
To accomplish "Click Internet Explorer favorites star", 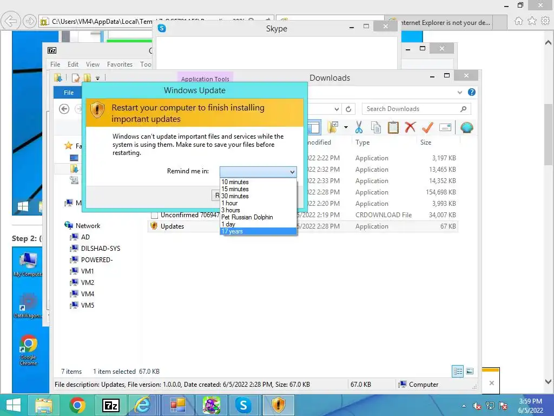I will [x=532, y=21].
